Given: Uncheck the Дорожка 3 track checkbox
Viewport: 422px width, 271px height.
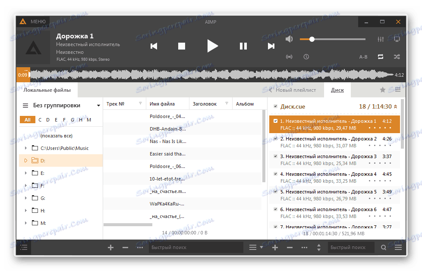Looking at the screenshot, I should click(x=275, y=156).
